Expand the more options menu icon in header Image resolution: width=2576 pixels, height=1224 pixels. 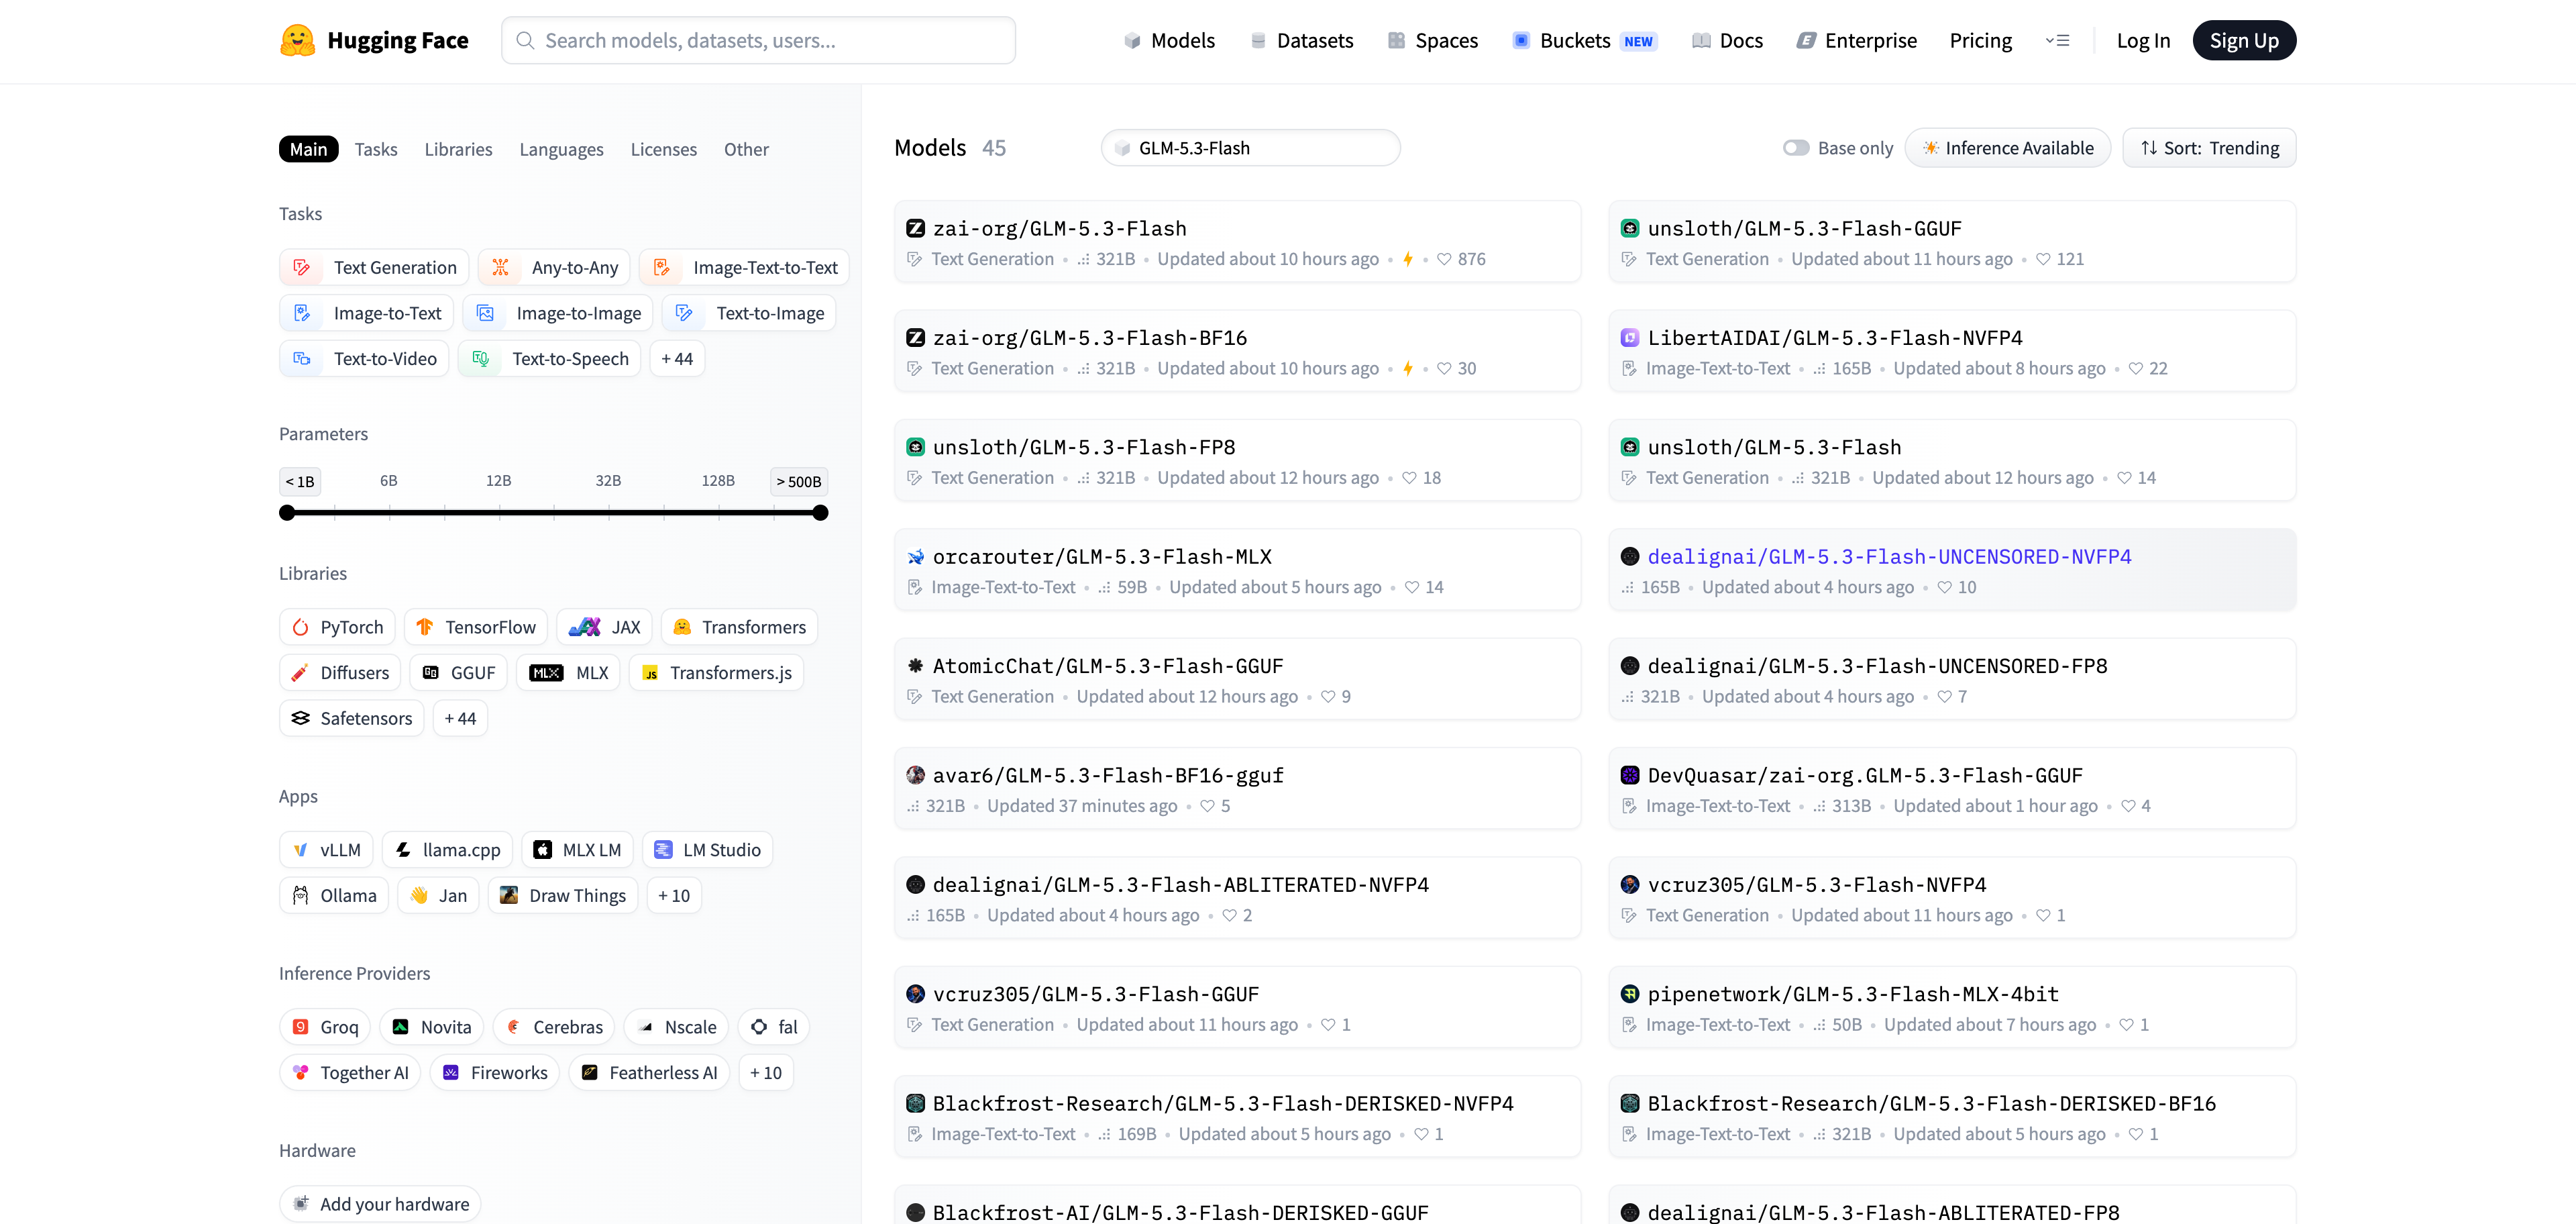(x=2057, y=40)
